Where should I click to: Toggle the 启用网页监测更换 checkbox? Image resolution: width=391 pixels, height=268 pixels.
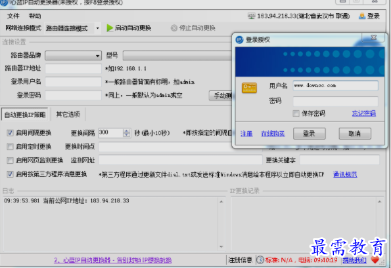point(10,161)
